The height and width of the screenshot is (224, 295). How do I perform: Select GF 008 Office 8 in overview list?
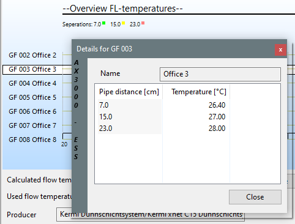(32, 140)
